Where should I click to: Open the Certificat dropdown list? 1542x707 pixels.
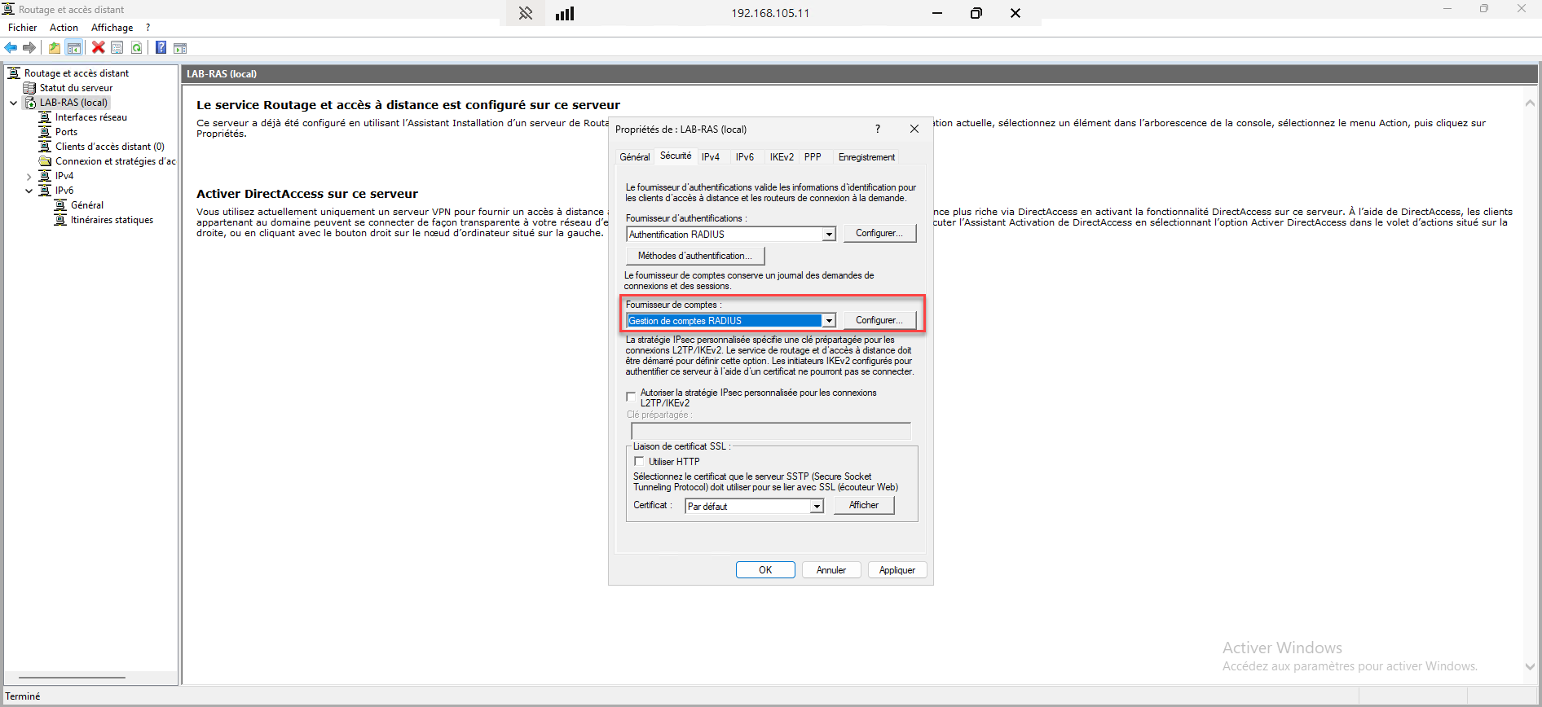point(816,507)
